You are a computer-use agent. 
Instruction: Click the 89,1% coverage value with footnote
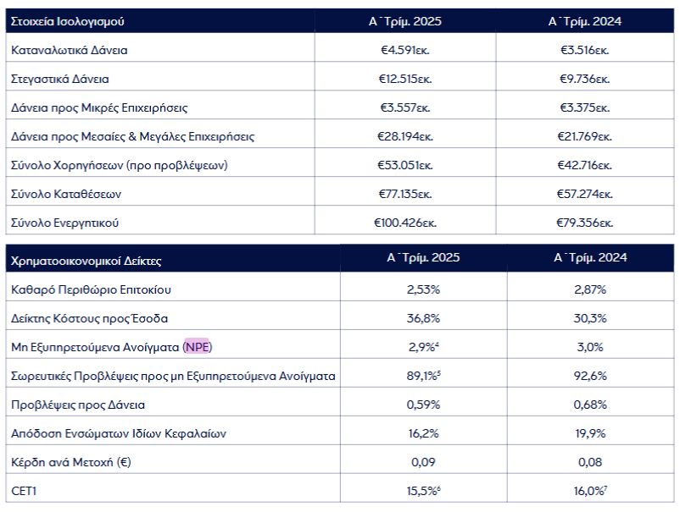click(421, 376)
